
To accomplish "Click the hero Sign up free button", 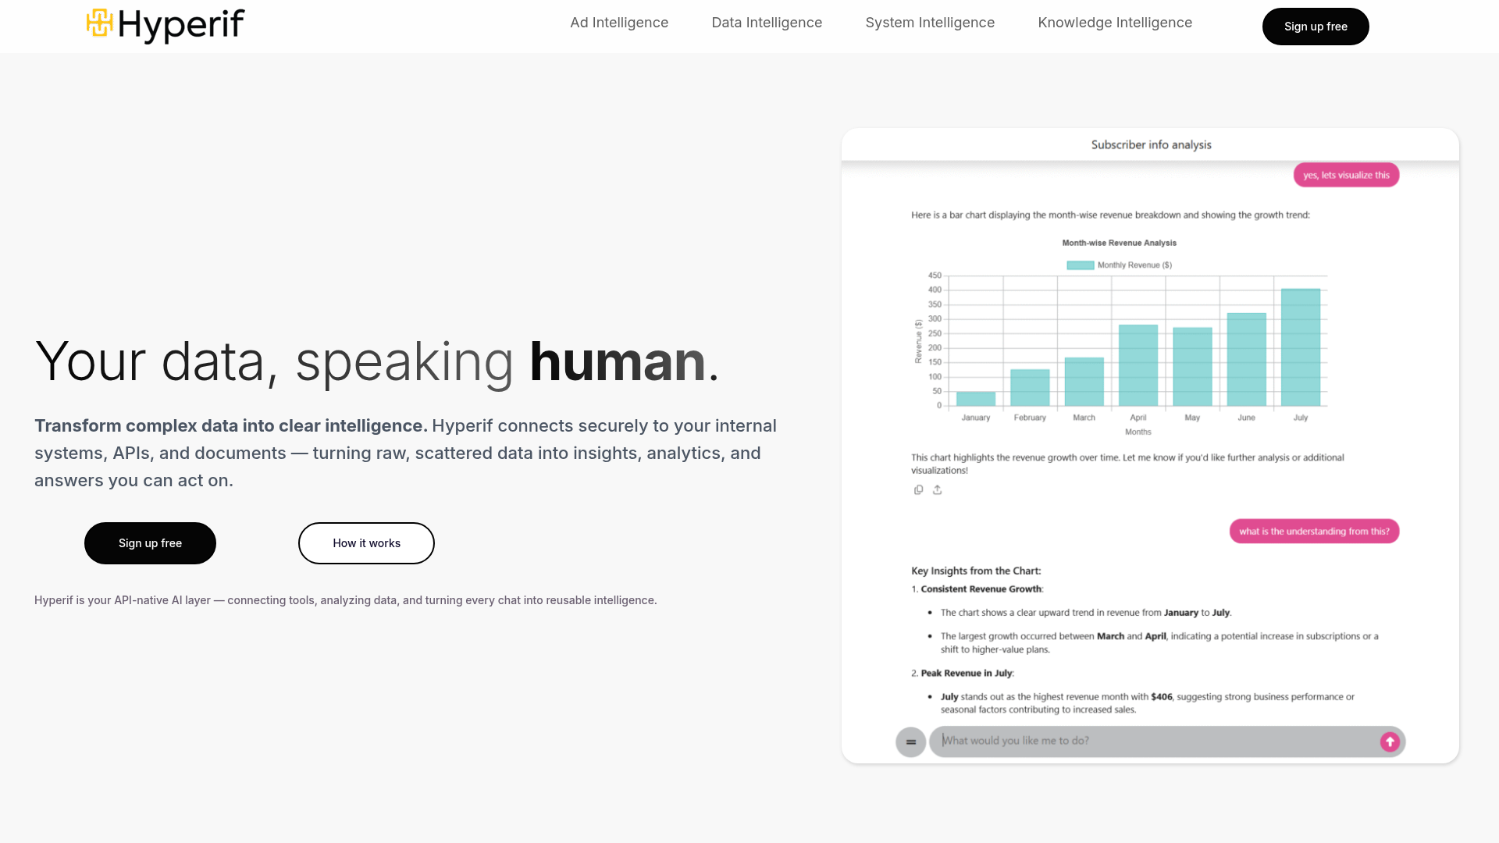I will (150, 543).
